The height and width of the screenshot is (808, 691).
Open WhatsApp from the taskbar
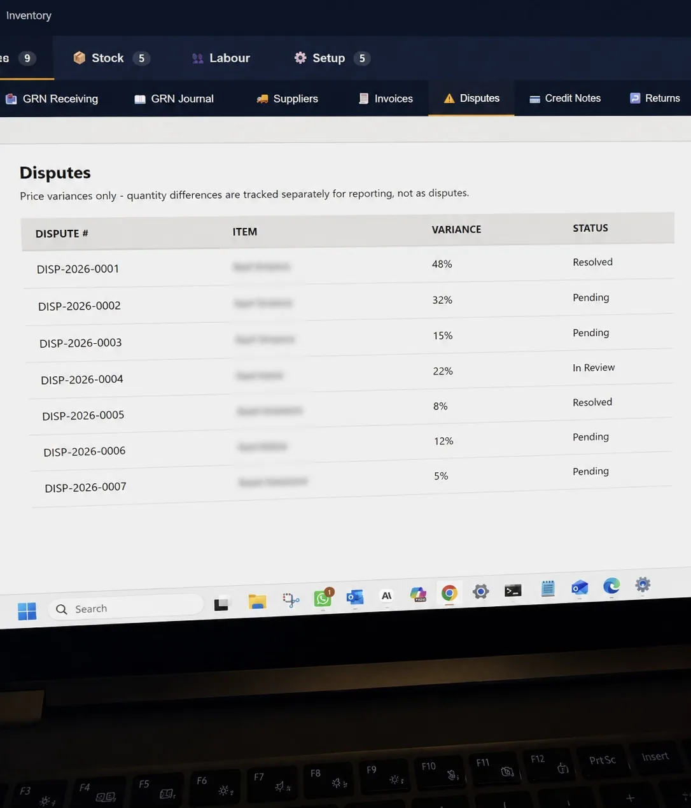tap(323, 597)
